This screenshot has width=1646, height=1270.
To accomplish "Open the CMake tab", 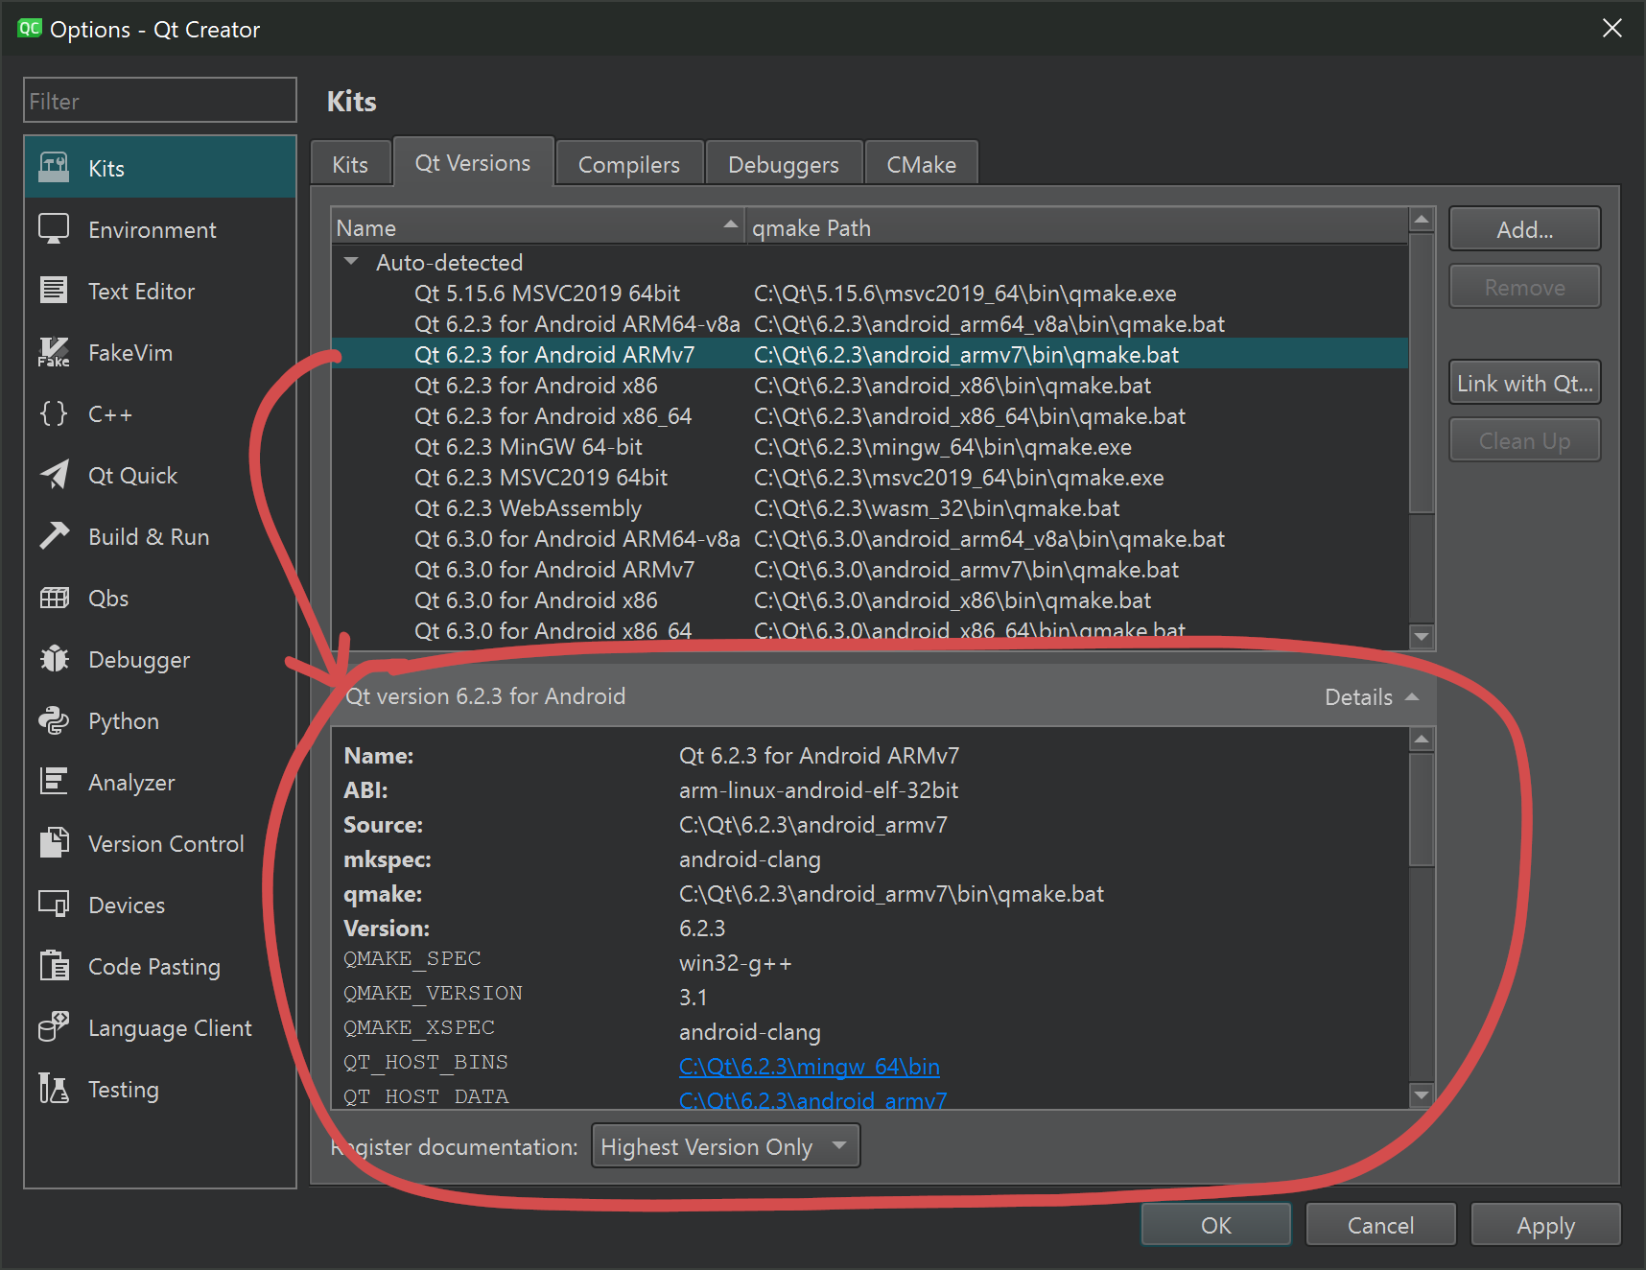I will pos(921,164).
